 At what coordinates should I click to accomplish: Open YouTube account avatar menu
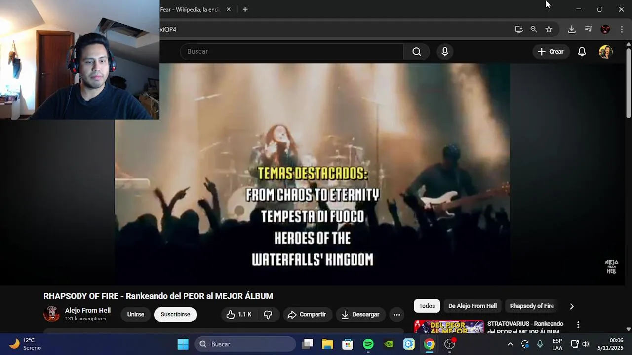(606, 52)
